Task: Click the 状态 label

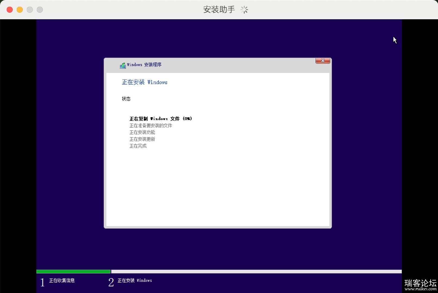Action: [126, 99]
